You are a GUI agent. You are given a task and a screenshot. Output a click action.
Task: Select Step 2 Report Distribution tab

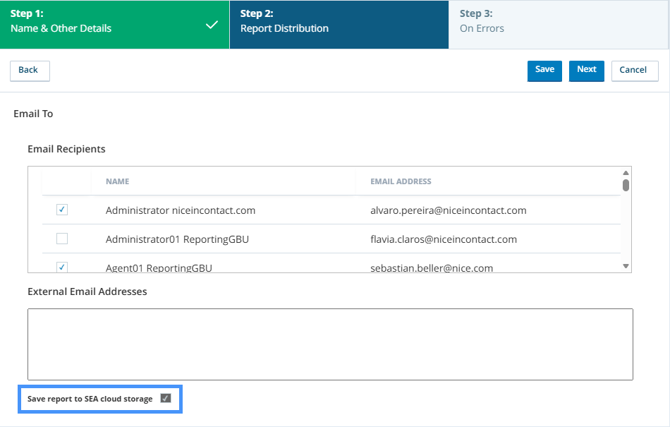click(x=339, y=25)
